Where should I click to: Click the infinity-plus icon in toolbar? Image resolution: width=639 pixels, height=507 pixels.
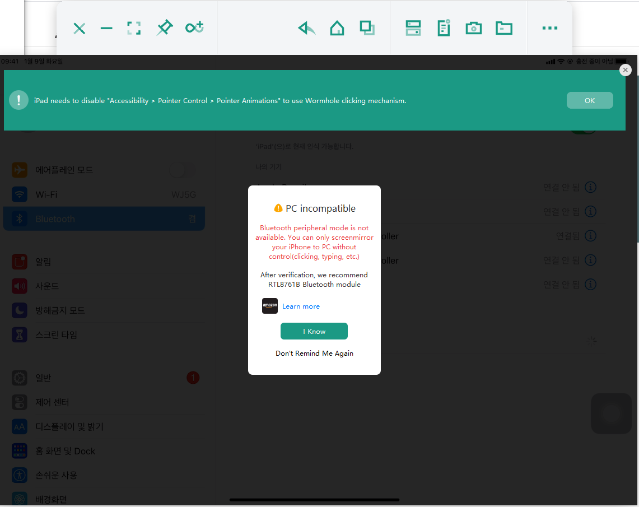point(194,27)
